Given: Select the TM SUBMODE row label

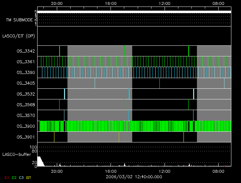Looking at the screenshot, I should click(19, 20).
